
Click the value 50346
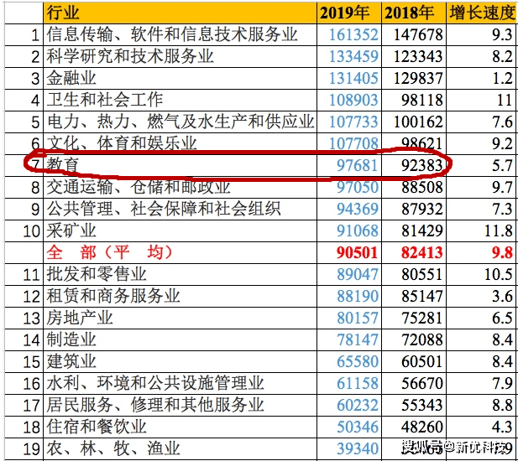357,427
